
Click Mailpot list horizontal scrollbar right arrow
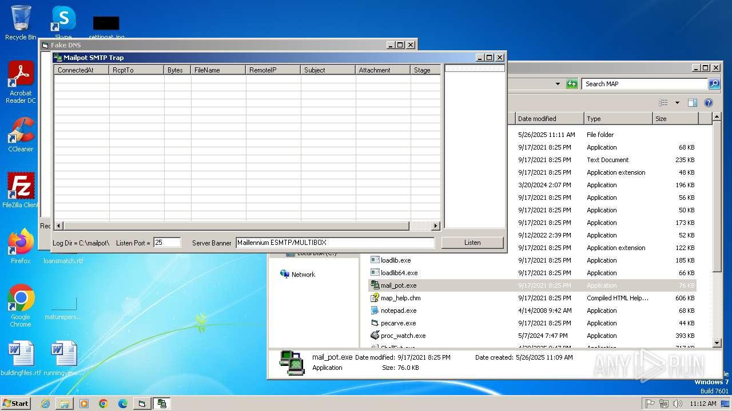436,226
